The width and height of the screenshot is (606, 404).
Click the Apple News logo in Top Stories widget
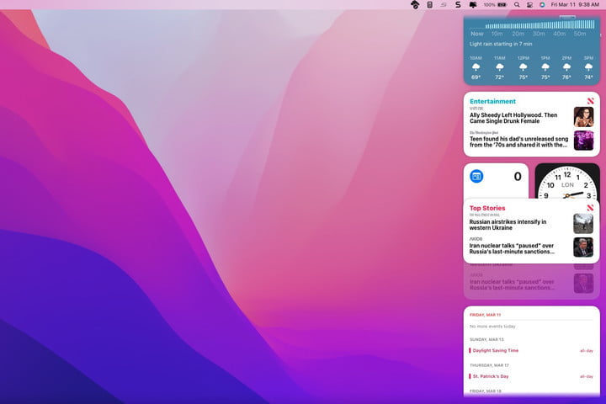tap(590, 208)
